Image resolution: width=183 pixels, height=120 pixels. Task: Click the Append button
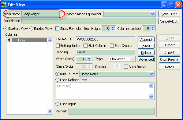click(146, 40)
